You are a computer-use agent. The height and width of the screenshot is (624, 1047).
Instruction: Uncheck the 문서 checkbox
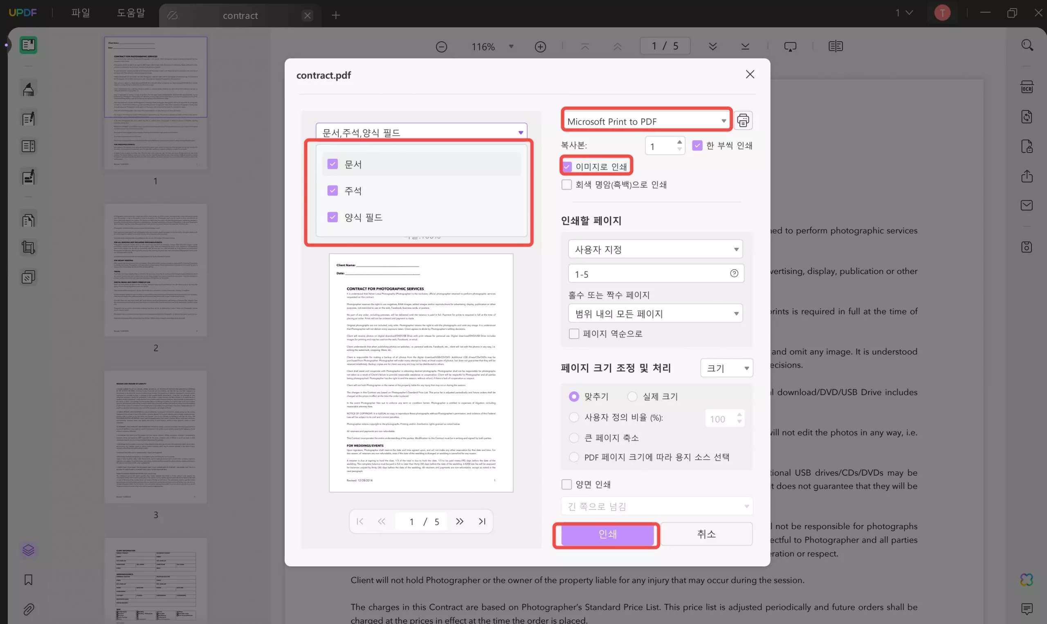333,164
